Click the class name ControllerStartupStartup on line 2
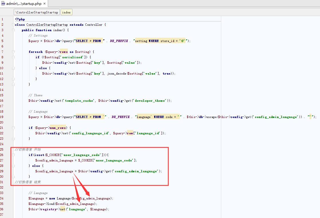 47,25
